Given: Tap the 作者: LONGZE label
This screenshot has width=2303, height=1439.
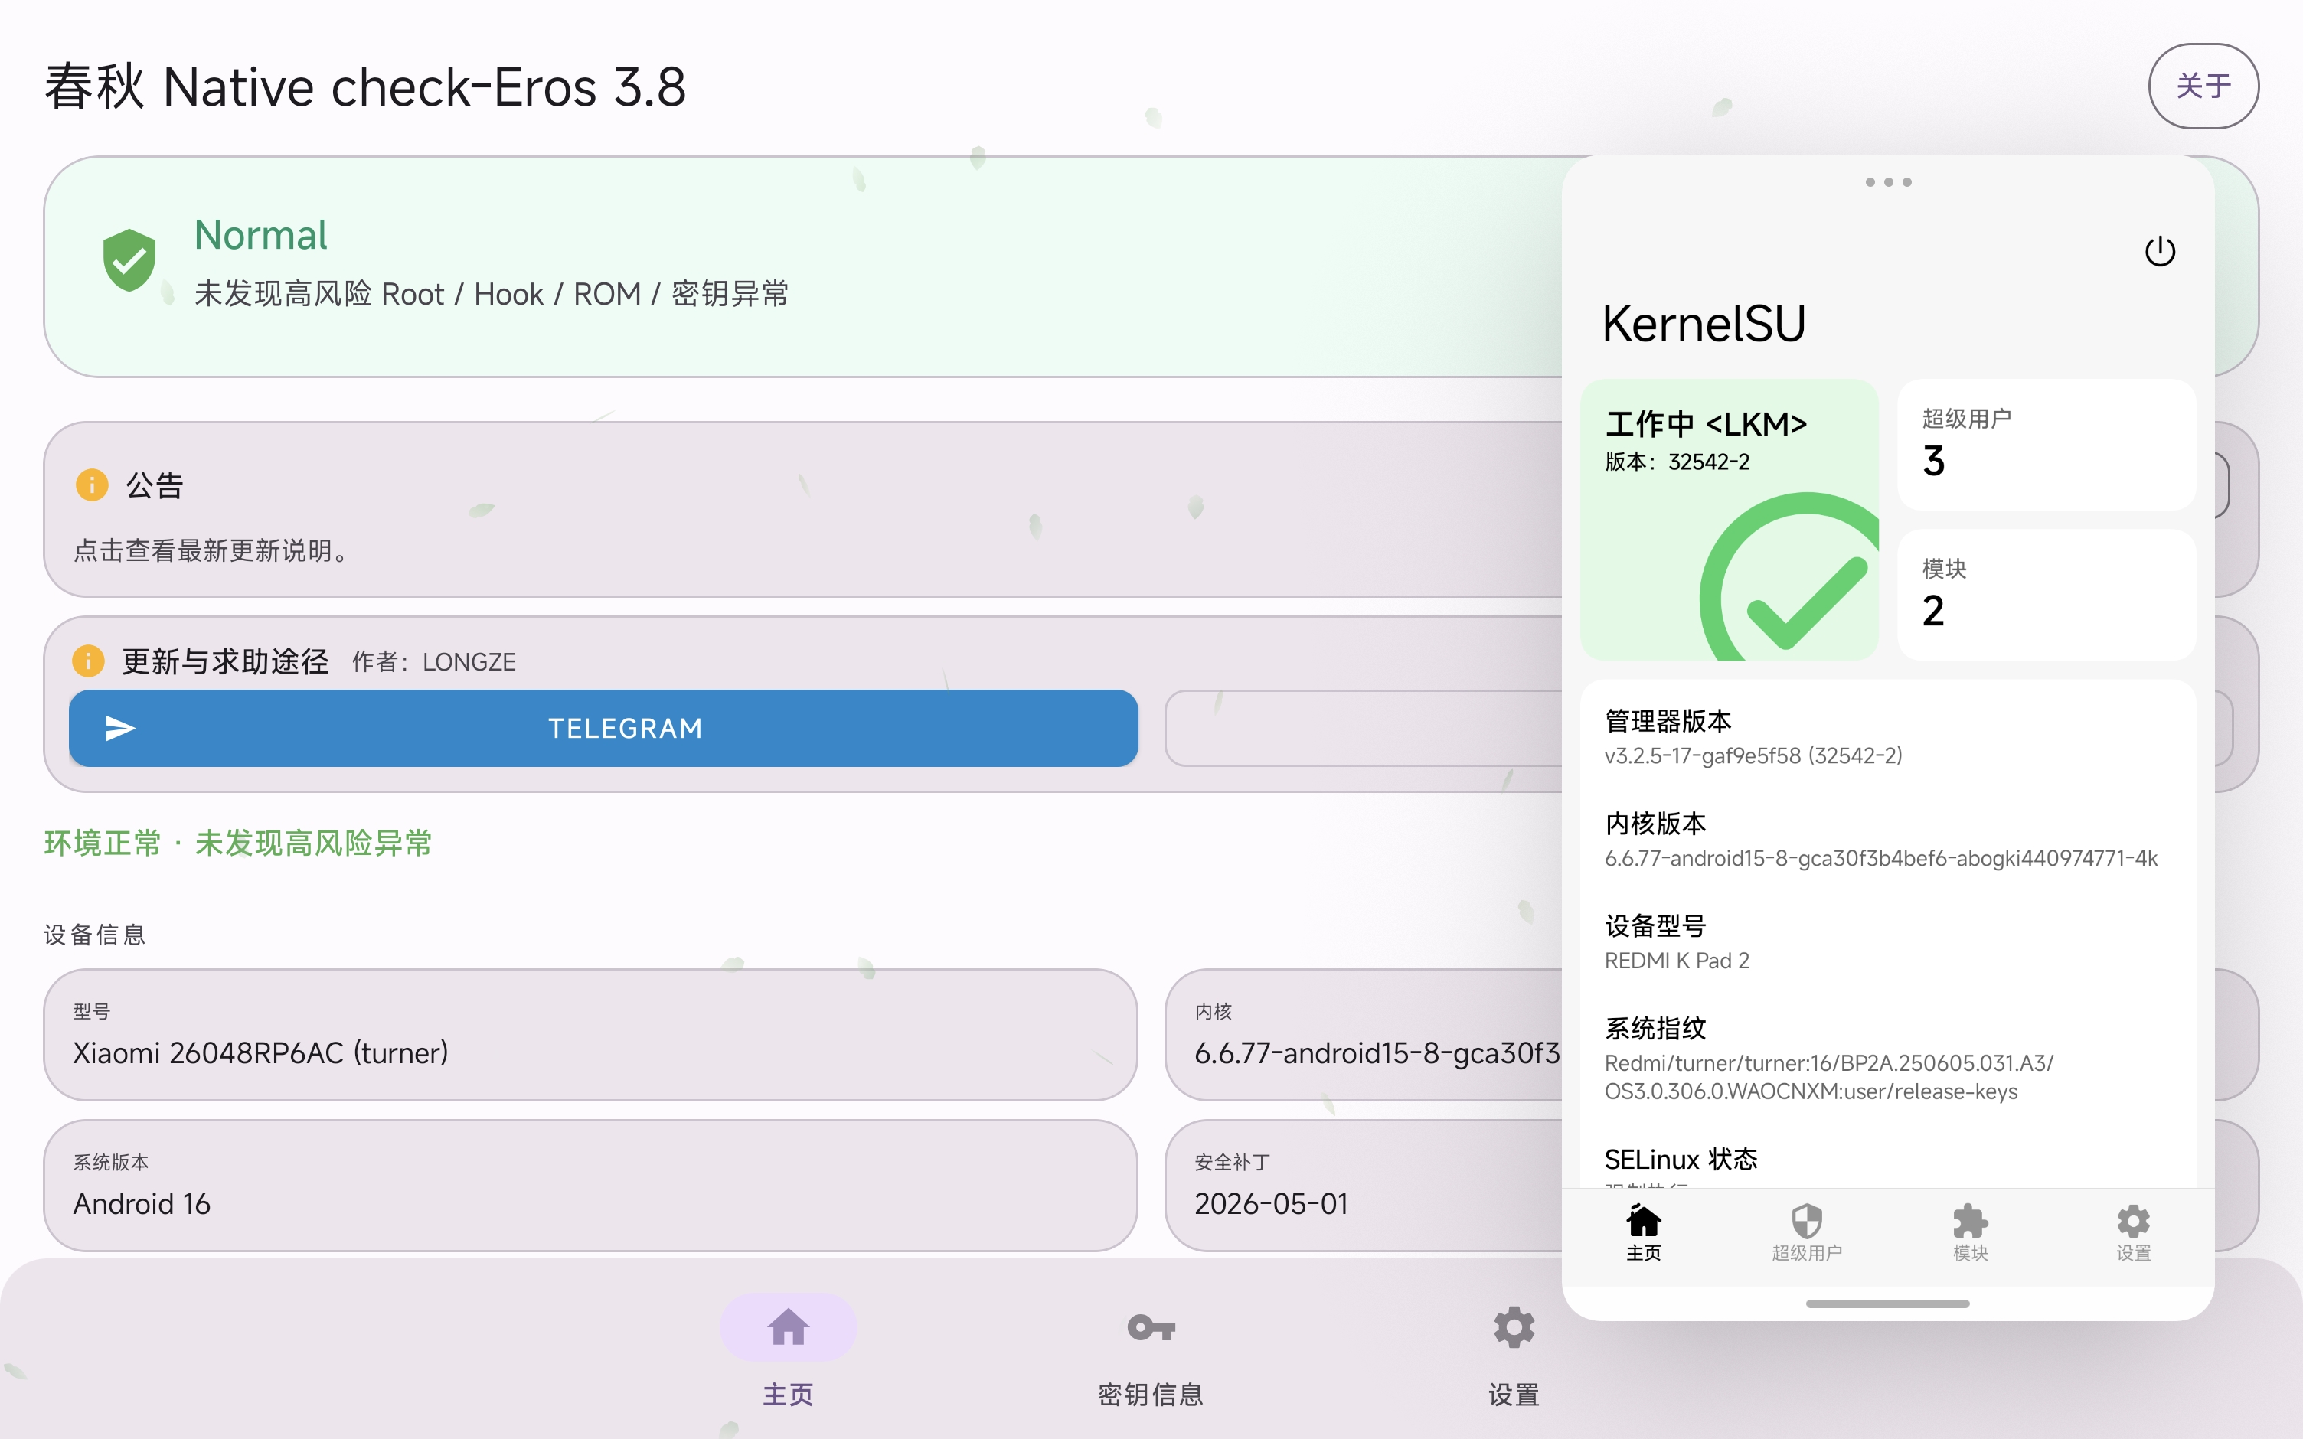Looking at the screenshot, I should (434, 661).
